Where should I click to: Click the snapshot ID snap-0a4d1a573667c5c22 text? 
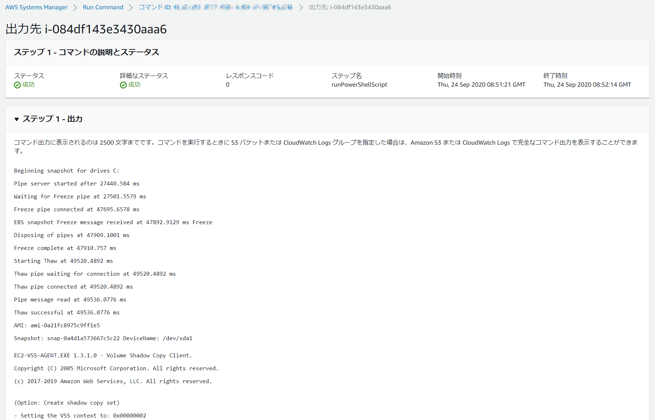tap(83, 338)
